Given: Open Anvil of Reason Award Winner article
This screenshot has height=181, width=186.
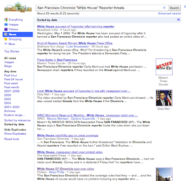Looking at the screenshot, I should pyautogui.click(x=75, y=43).
